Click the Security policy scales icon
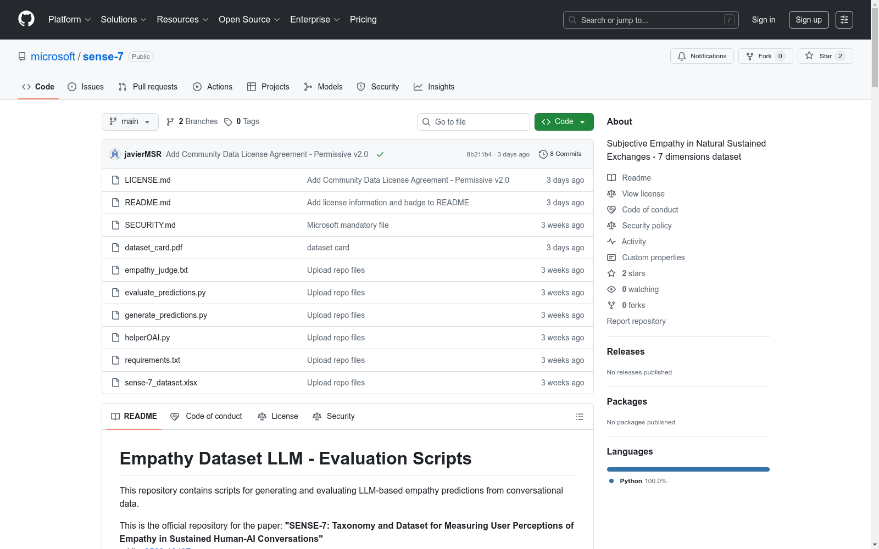This screenshot has height=549, width=879. (611, 226)
